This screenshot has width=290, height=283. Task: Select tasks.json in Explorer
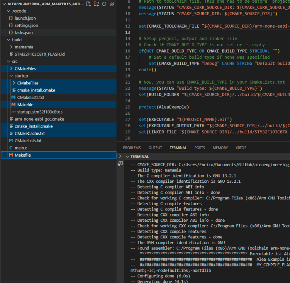[59, 33]
